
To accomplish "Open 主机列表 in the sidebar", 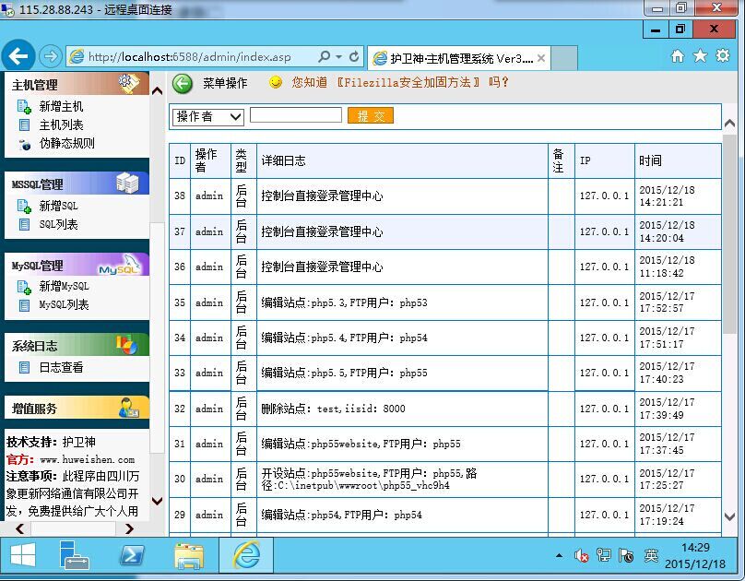I will coord(61,125).
